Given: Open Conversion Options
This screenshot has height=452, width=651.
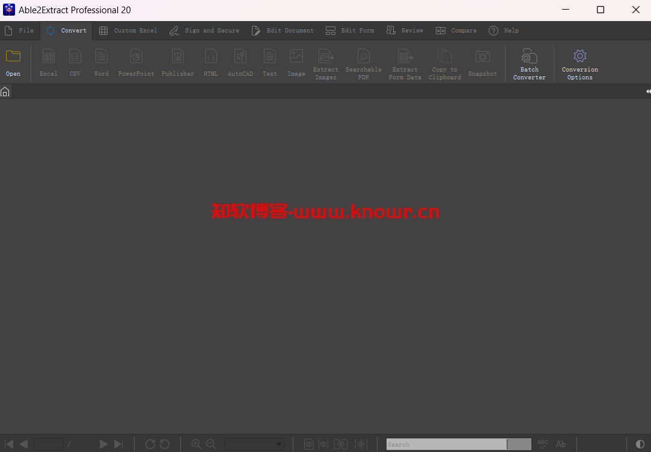Looking at the screenshot, I should pyautogui.click(x=580, y=64).
